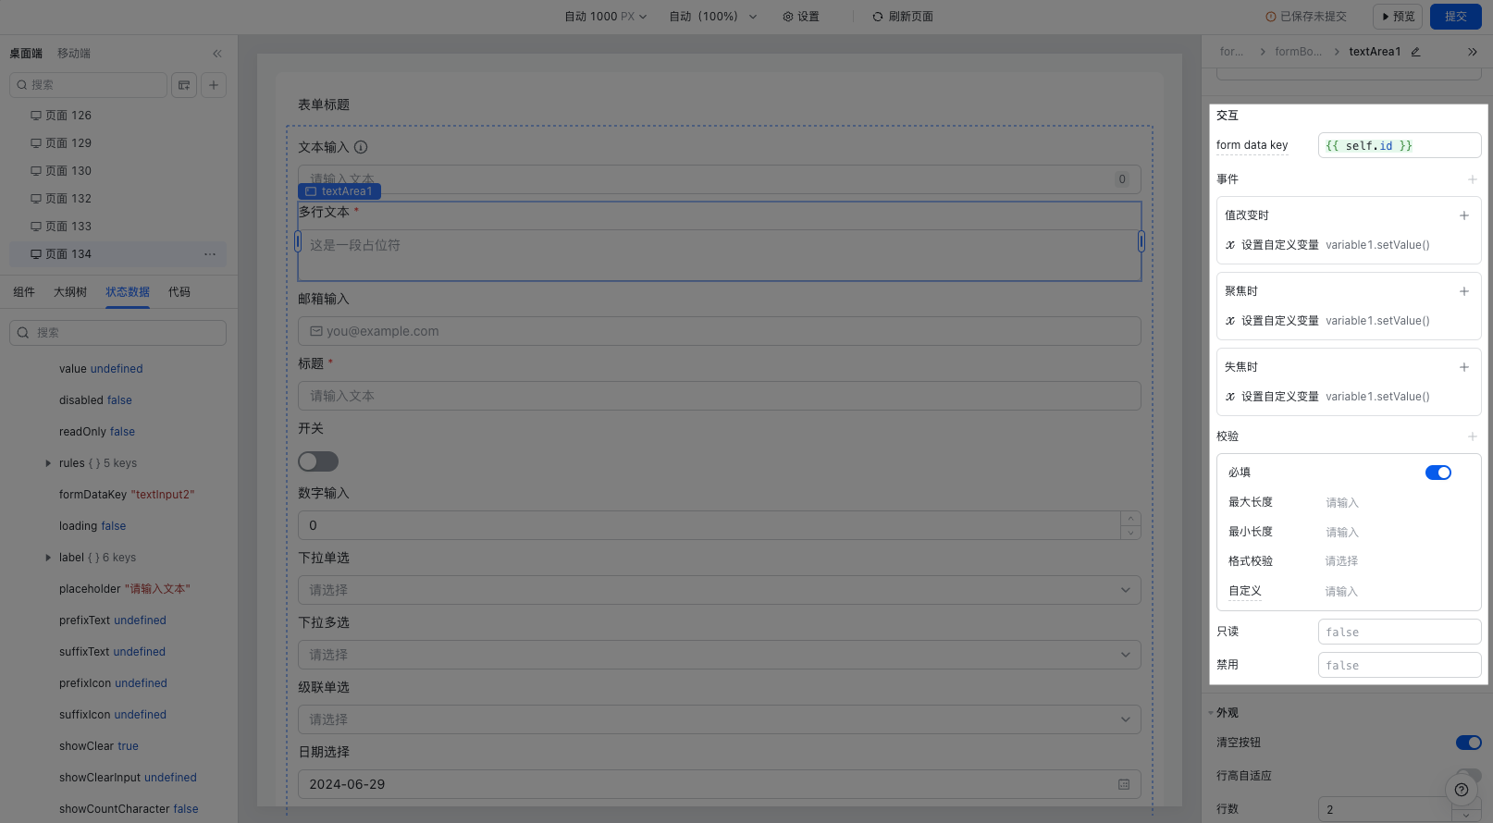Switch to 代码 tab
Image resolution: width=1493 pixels, height=823 pixels.
(x=179, y=292)
